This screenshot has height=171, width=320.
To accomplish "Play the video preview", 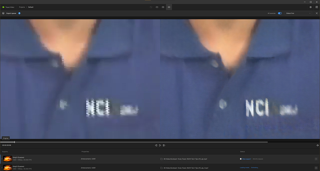I will 160,145.
